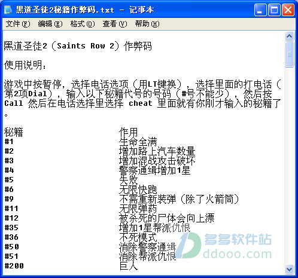Click empty scrollbar track below thumb

289,166
